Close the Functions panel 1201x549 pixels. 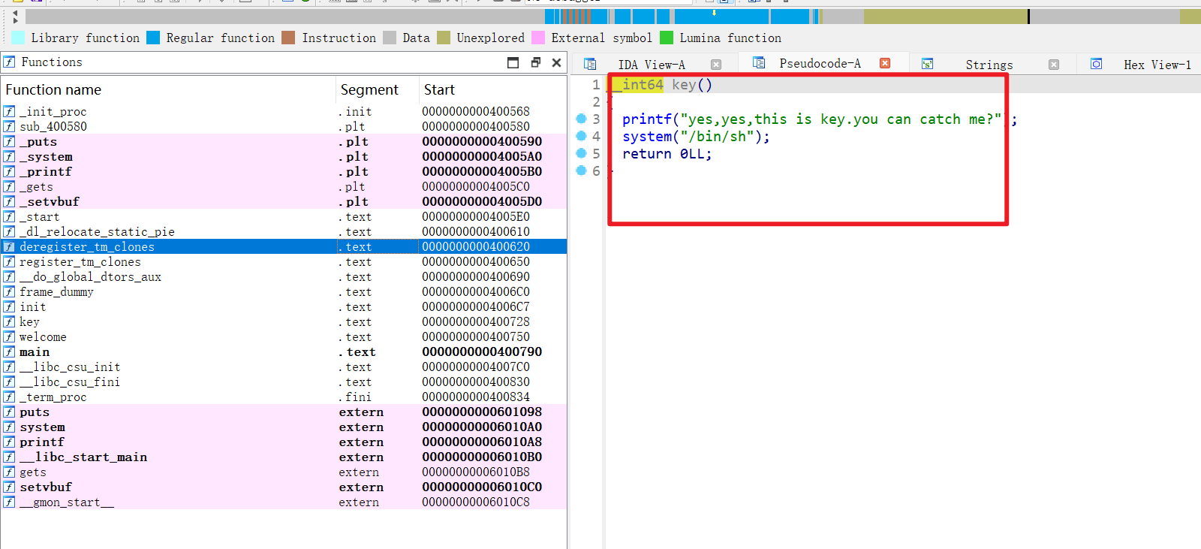[x=556, y=62]
